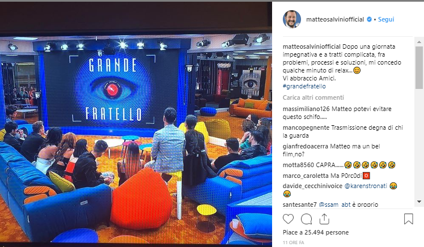The height and width of the screenshot is (247, 424).
Task: Click the 11 ORE FA timestamp
Action: tap(293, 242)
